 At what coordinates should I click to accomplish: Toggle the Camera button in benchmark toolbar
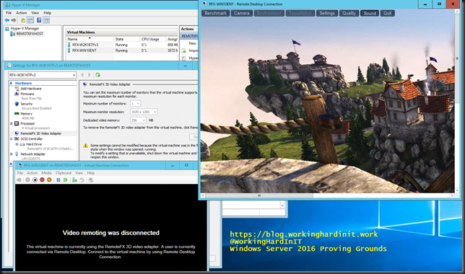point(242,13)
